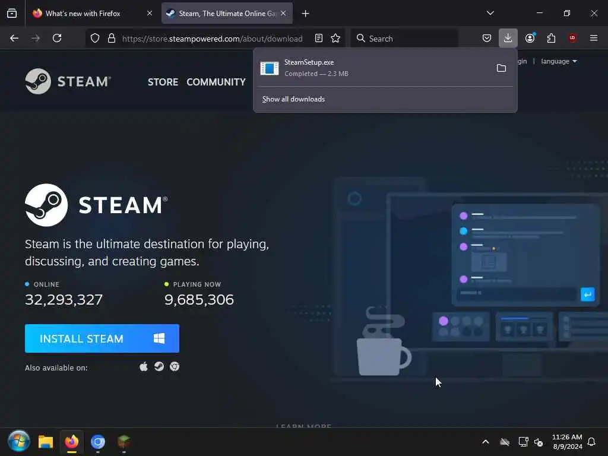Open the COMMUNITY menu on Steam
This screenshot has height=456, width=608.
point(216,82)
